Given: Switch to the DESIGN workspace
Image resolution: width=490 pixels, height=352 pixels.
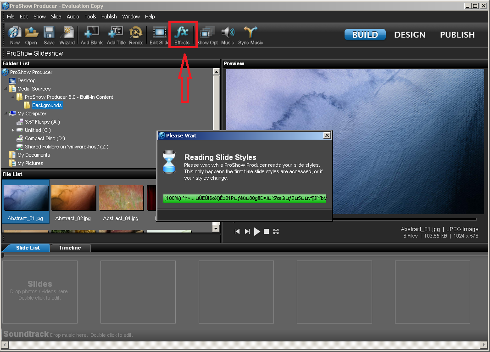Looking at the screenshot, I should pyautogui.click(x=410, y=35).
